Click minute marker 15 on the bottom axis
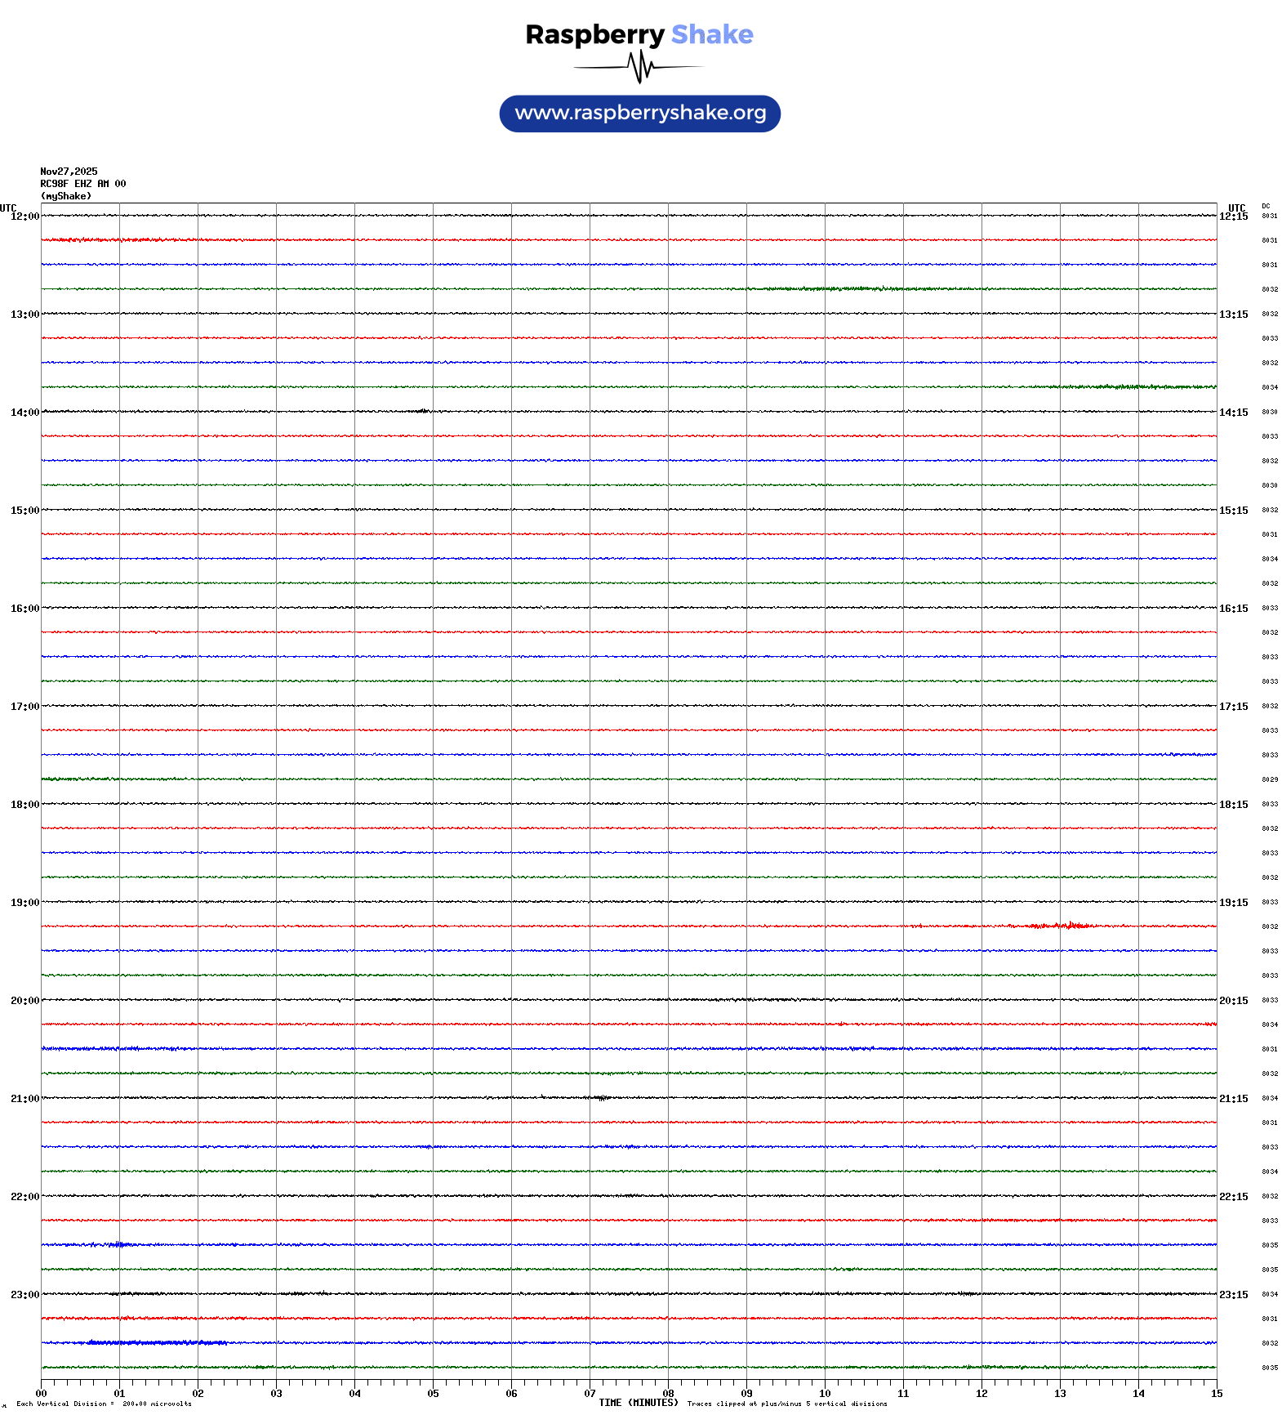Screen dimensions: 1282x1415 point(1216,1394)
